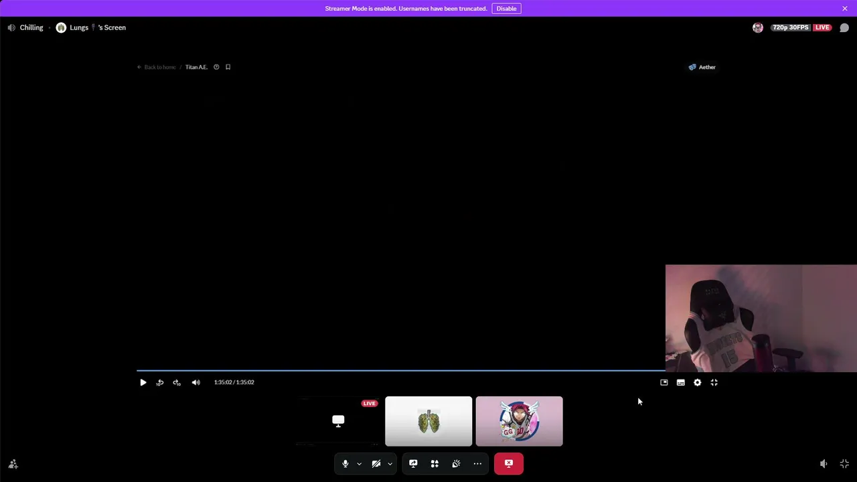
Task: Select the Lungs participant tile
Action: 428,421
